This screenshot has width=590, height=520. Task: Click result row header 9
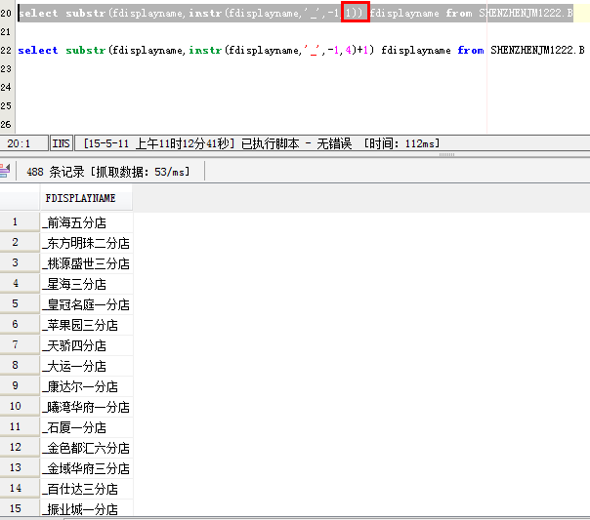point(20,386)
